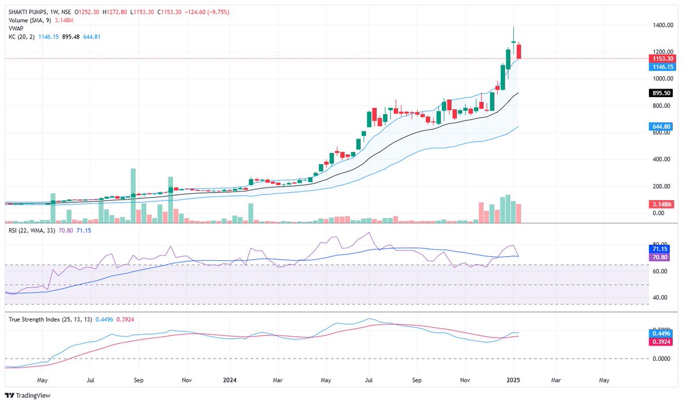Click the red 3.148M volume tag on the axis
The width and height of the screenshot is (683, 404).
663,204
